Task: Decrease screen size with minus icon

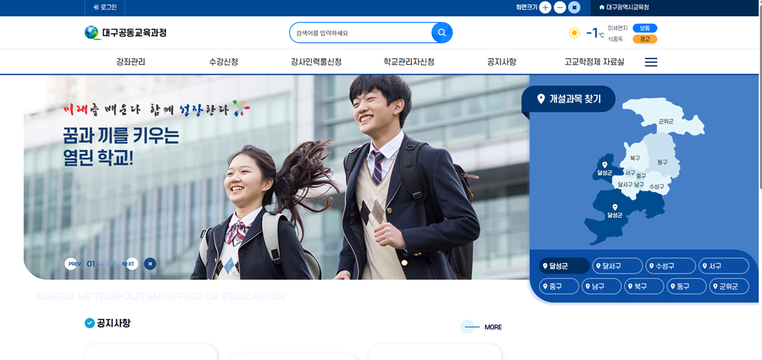Action: tap(560, 7)
